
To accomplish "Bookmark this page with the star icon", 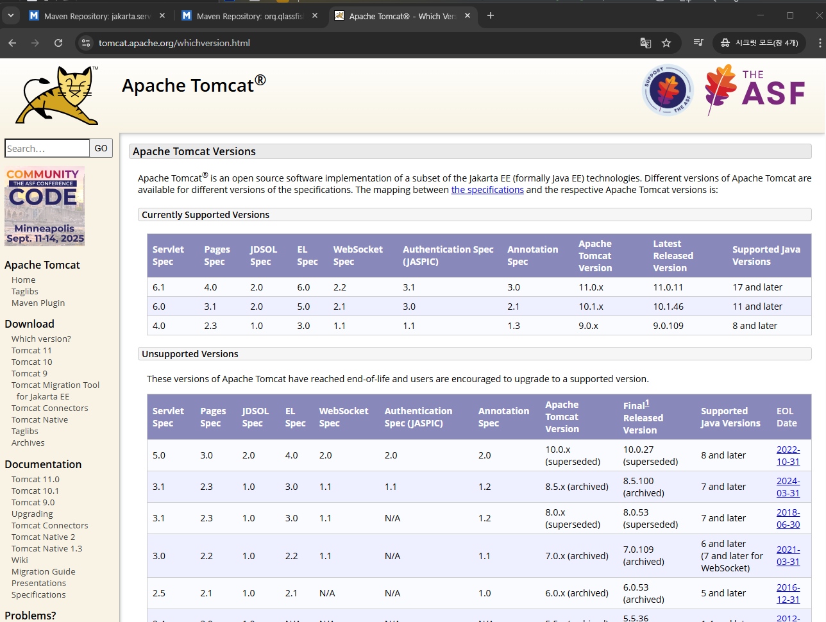I will tap(666, 43).
